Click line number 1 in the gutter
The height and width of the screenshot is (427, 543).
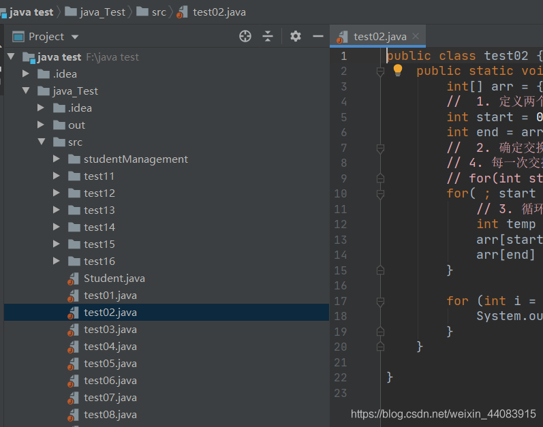pyautogui.click(x=343, y=56)
